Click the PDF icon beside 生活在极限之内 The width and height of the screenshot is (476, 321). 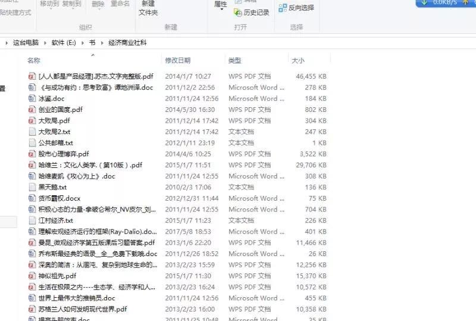click(x=32, y=287)
